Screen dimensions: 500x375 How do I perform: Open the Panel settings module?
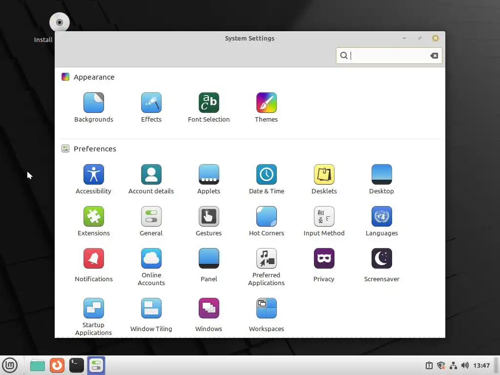(x=209, y=265)
